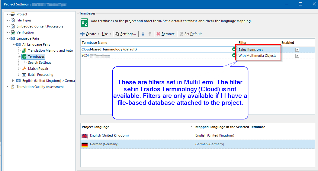The image size is (318, 171).
Task: Expand the Verification node
Action: pyautogui.click(x=7, y=32)
